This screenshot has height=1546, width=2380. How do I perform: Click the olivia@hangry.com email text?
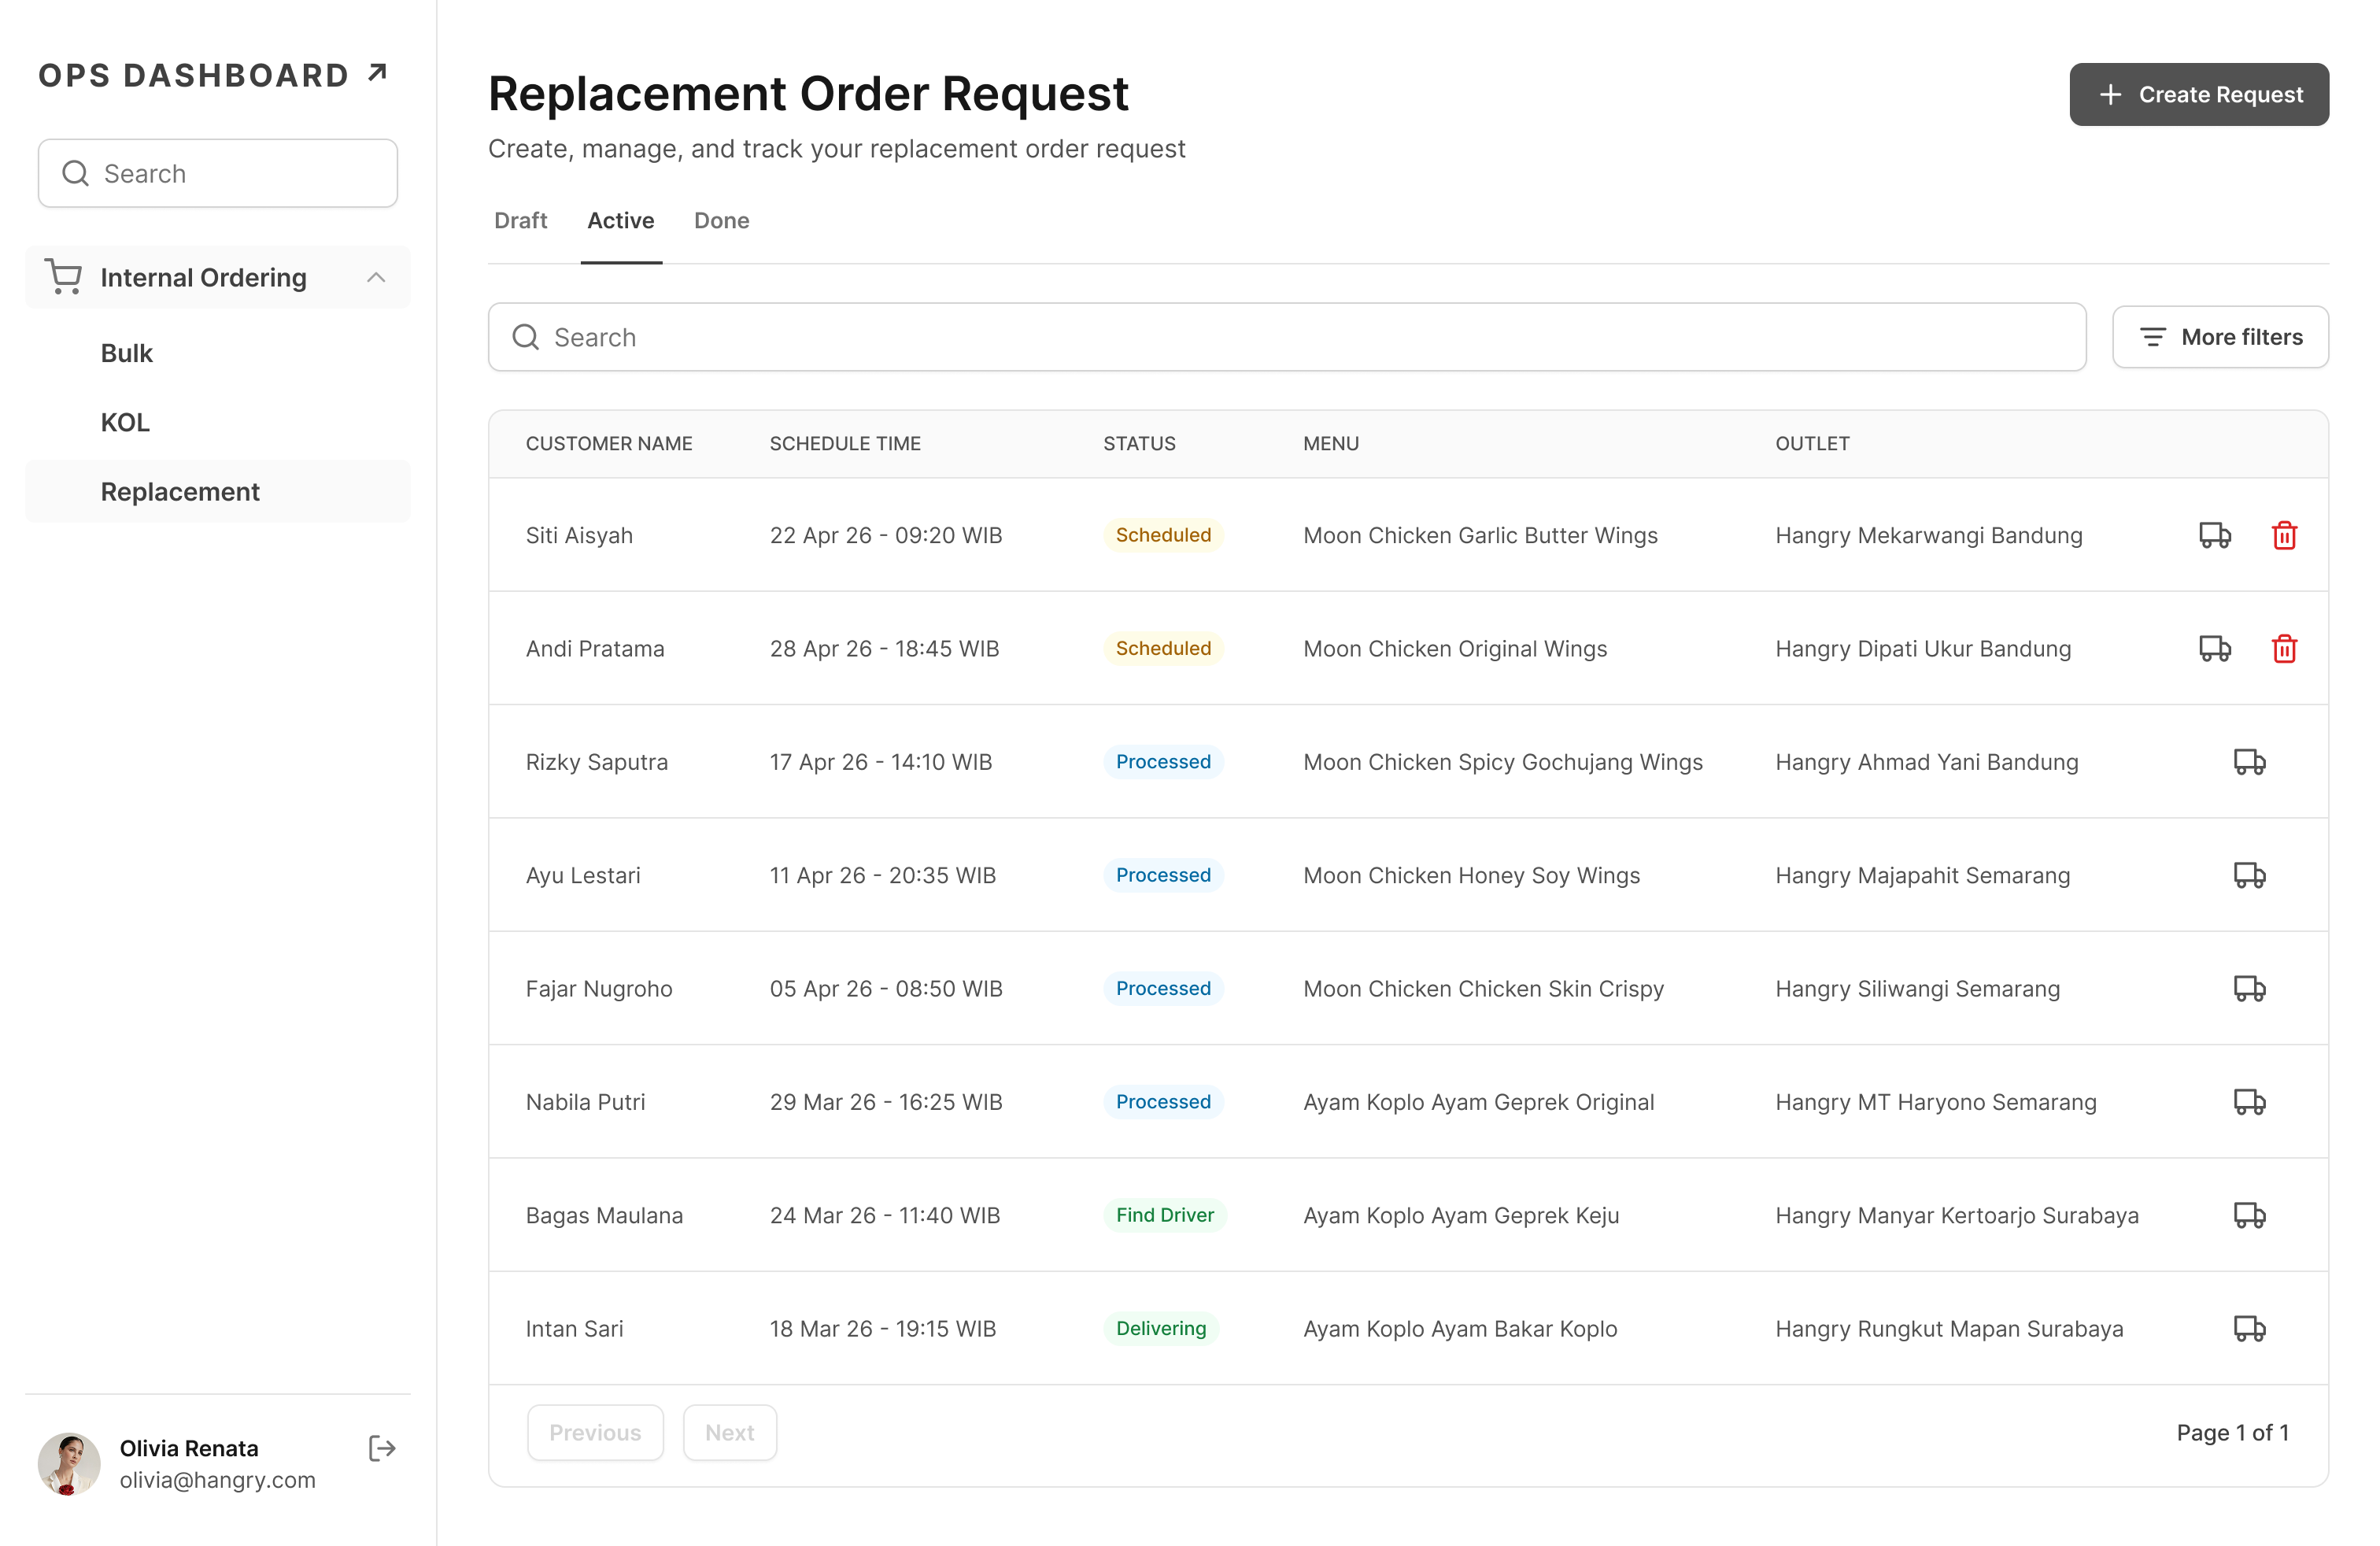click(x=218, y=1479)
